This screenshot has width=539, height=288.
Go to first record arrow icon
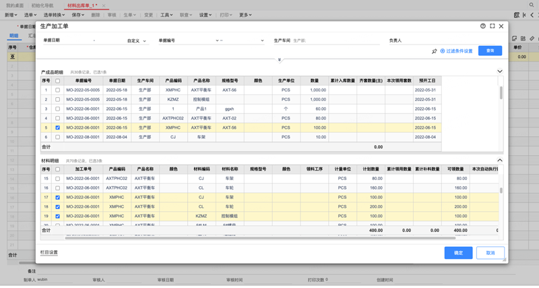524,15
